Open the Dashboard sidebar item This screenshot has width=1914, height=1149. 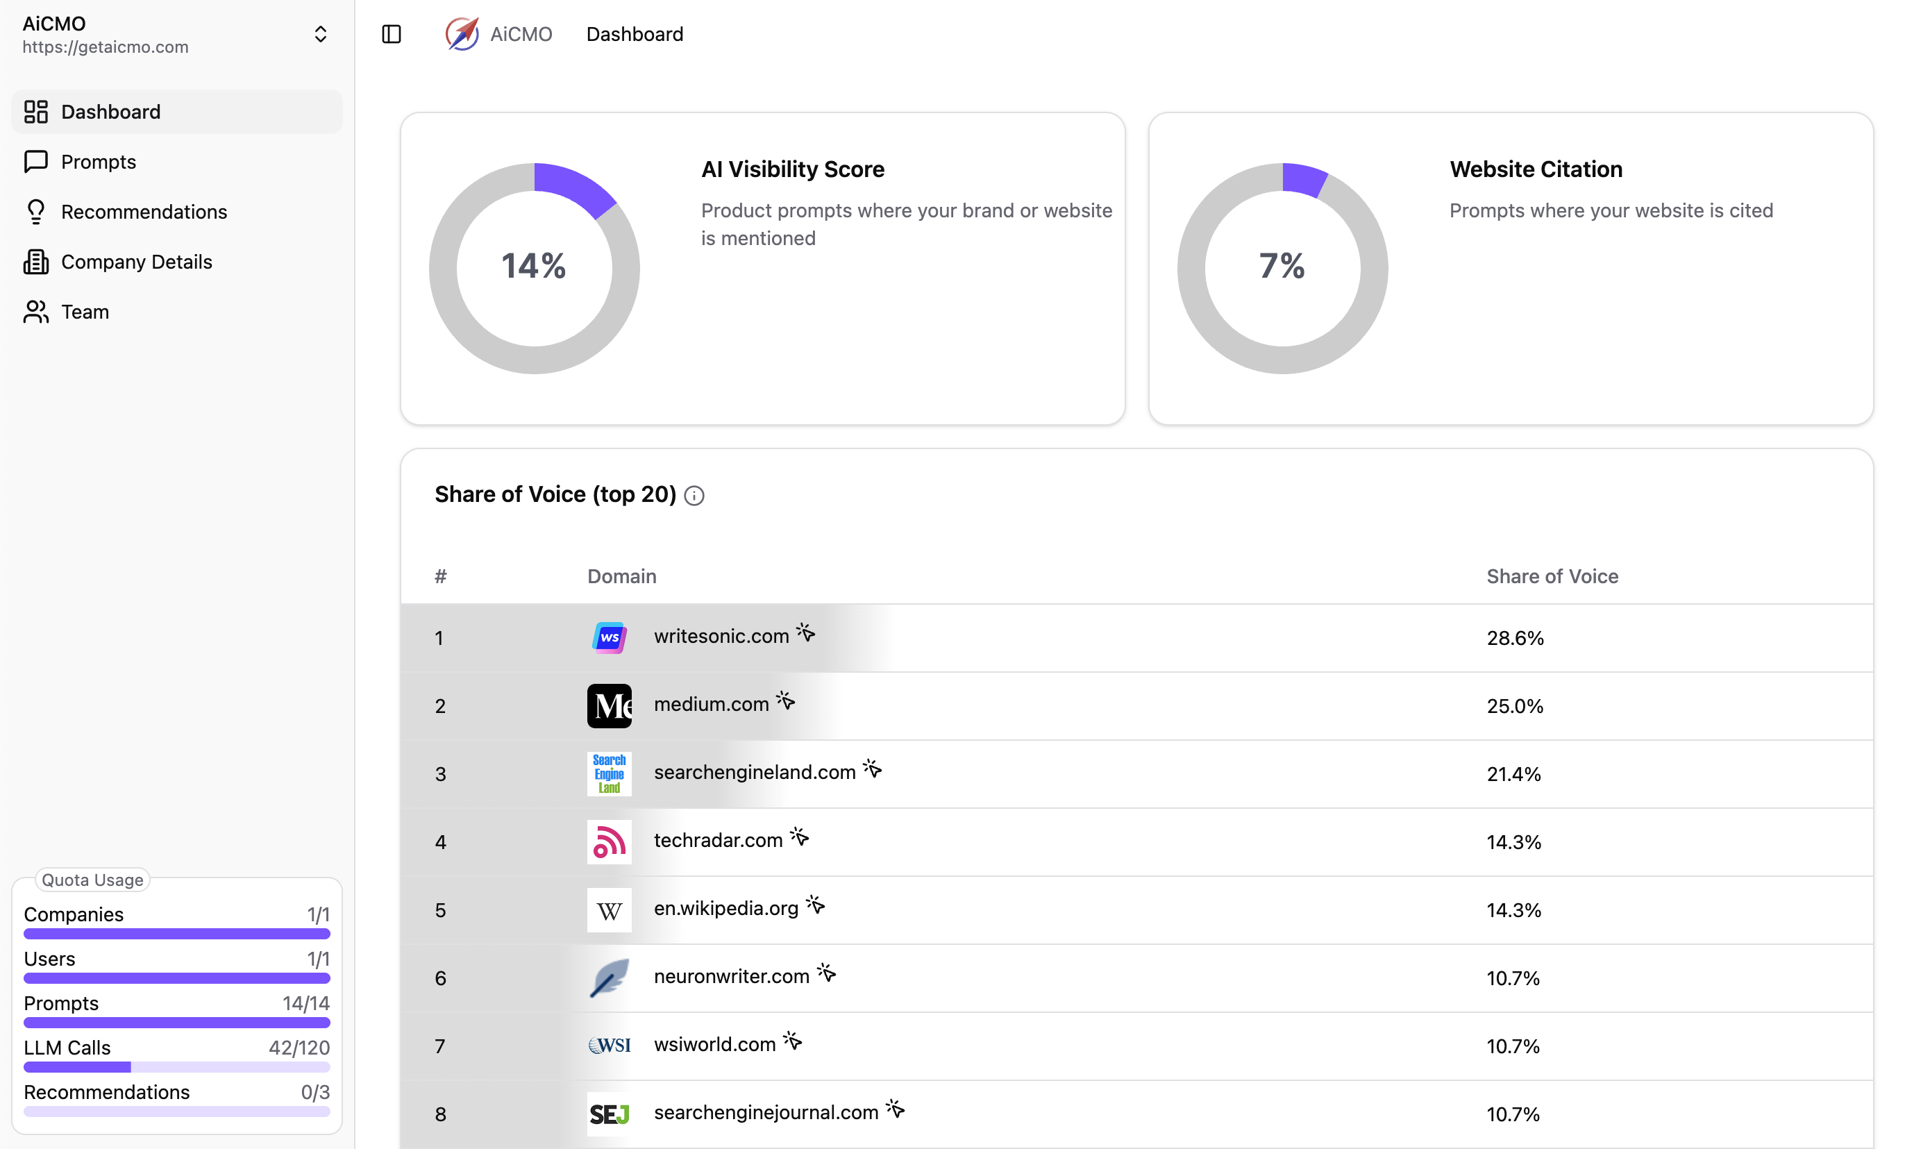pyautogui.click(x=176, y=112)
